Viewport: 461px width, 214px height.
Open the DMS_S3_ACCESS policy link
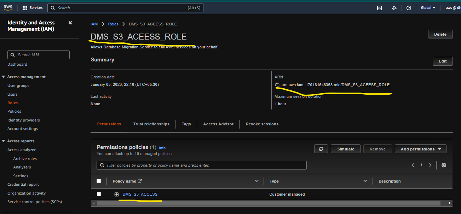[x=140, y=194]
